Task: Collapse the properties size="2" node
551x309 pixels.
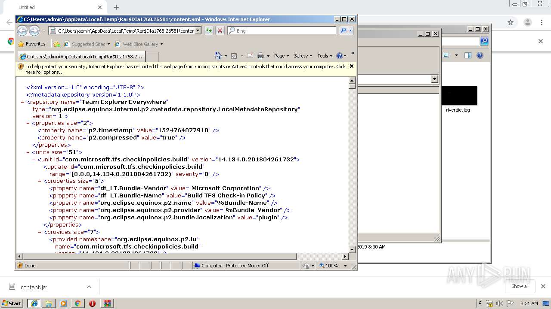Action: [28, 123]
